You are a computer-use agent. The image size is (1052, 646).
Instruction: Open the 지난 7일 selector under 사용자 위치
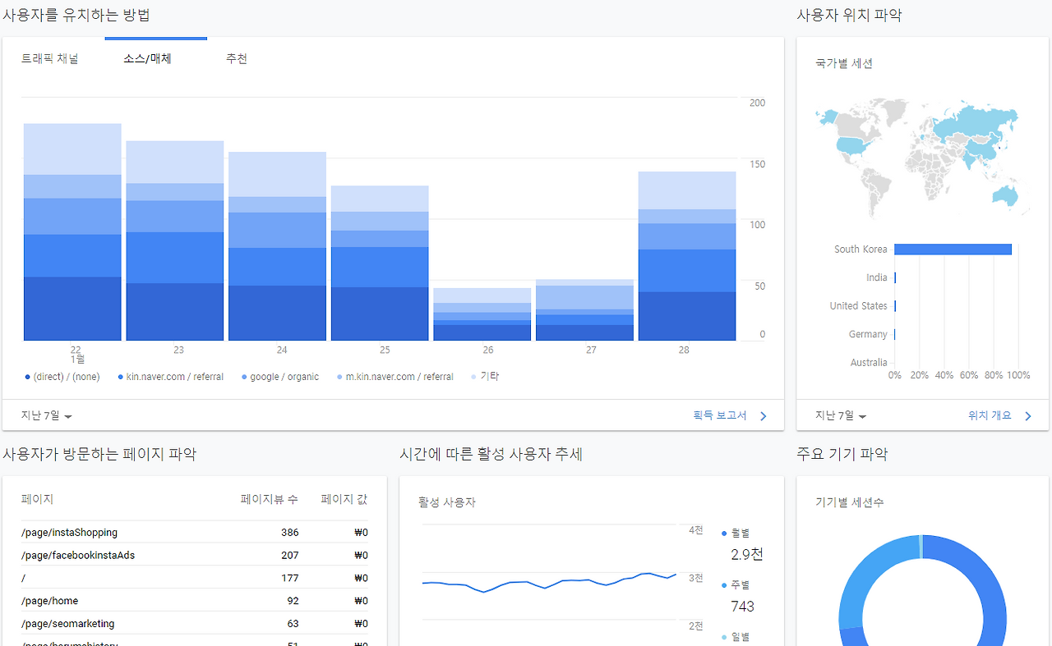(838, 415)
